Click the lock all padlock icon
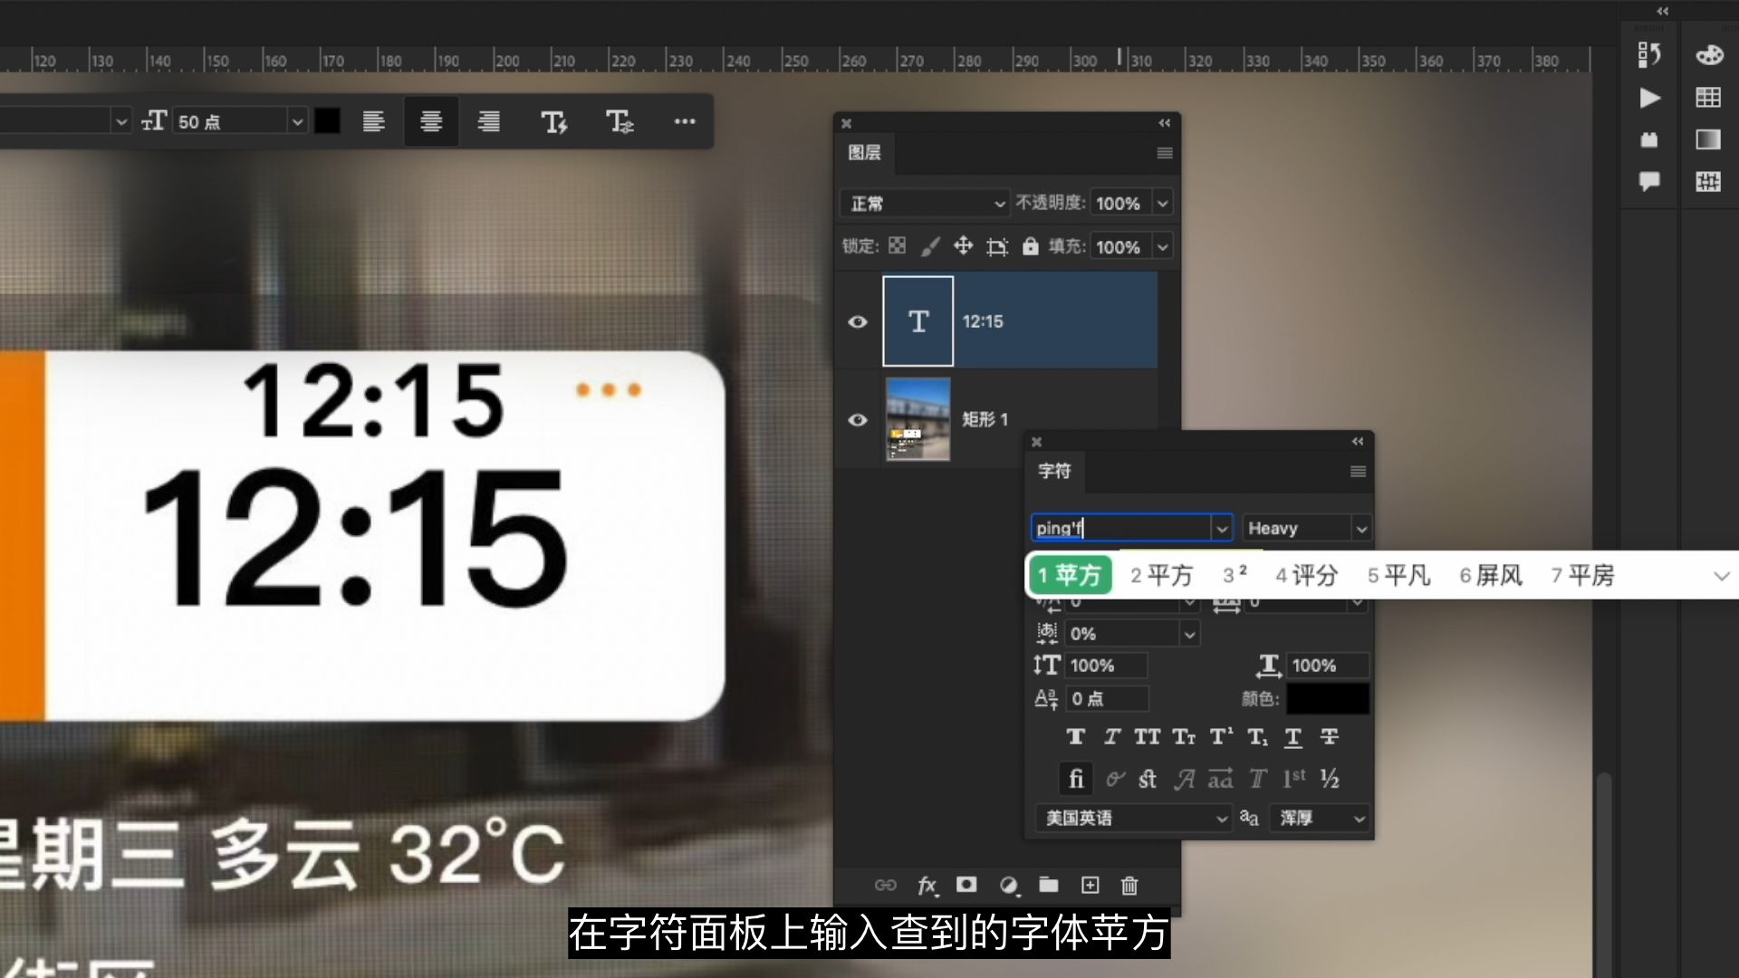This screenshot has width=1739, height=978. [1030, 246]
